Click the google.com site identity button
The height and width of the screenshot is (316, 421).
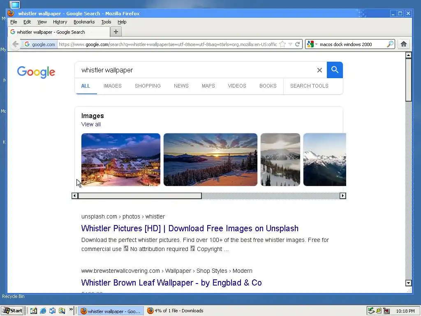[x=40, y=44]
